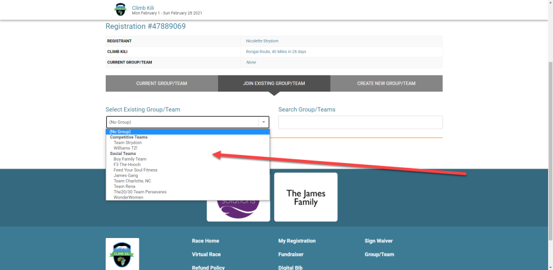Click the Nicolette Strydom registrant link

pos(263,41)
